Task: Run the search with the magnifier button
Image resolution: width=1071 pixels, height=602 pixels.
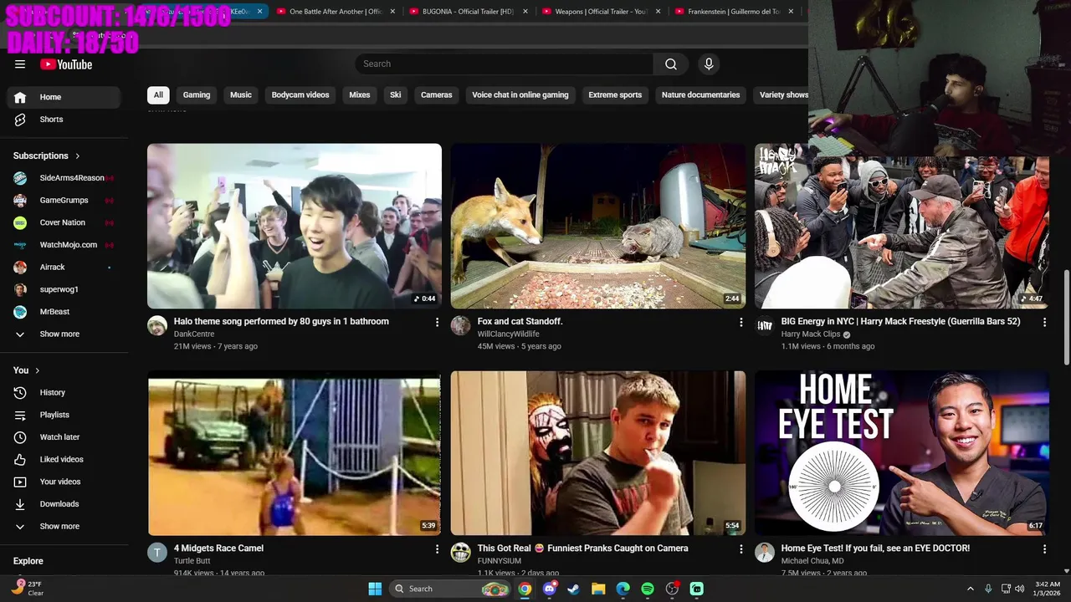Action: click(671, 64)
